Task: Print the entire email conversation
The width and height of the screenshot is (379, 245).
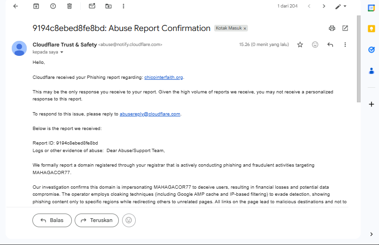Action: point(332,28)
